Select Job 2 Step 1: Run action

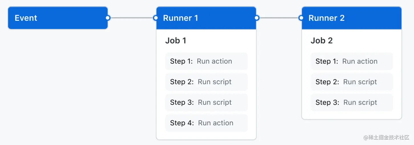pos(351,61)
